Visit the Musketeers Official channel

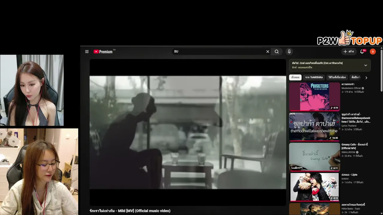coord(351,88)
